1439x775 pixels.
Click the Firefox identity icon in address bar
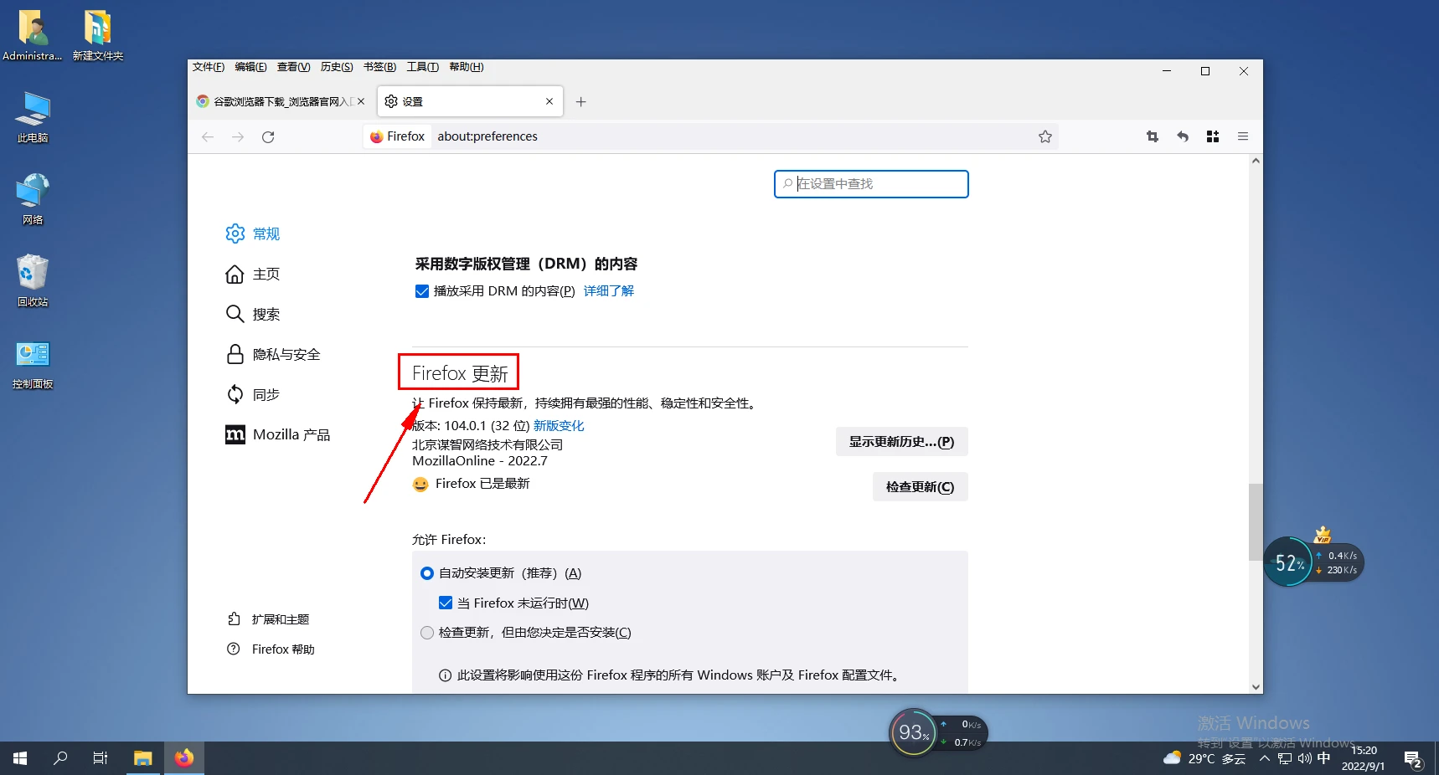coord(398,136)
